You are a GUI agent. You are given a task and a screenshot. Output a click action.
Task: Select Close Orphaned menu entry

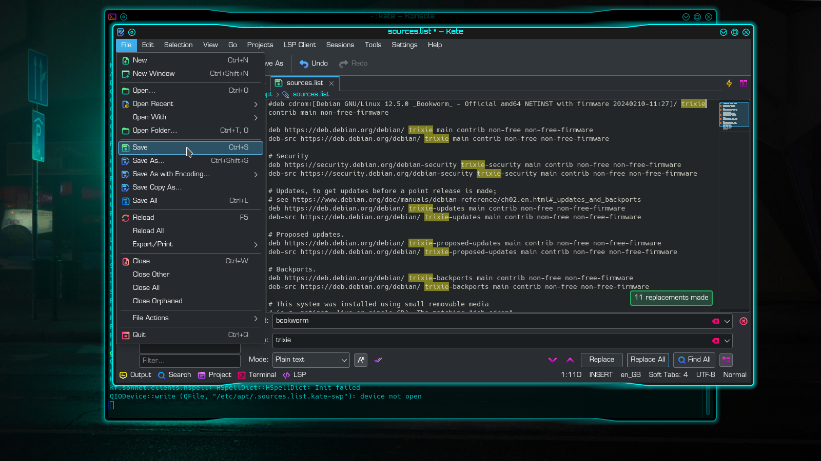pyautogui.click(x=190, y=301)
